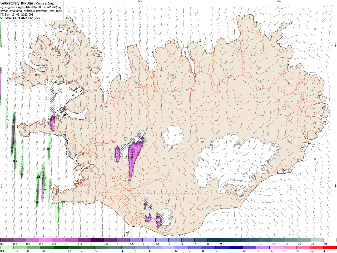Pick the darkest purple swatch in upper scale
This screenshot has height=253, width=337.
[x=97, y=240]
